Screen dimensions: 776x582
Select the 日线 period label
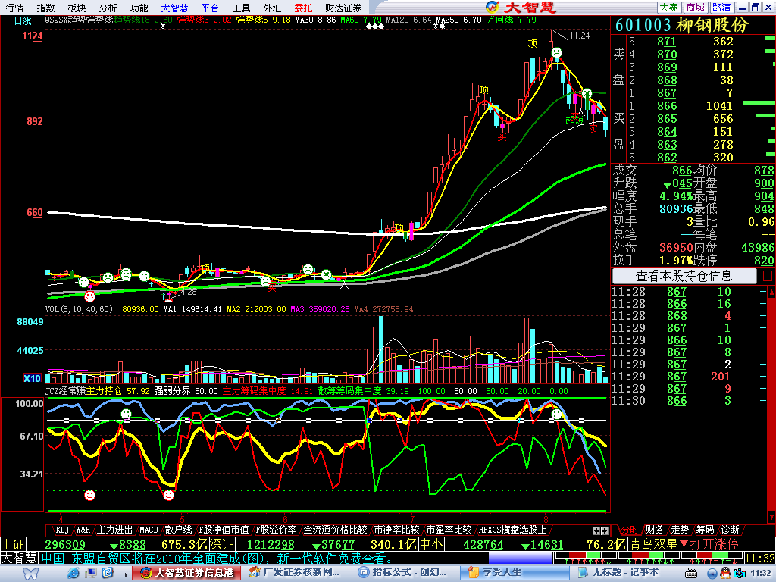click(x=23, y=20)
